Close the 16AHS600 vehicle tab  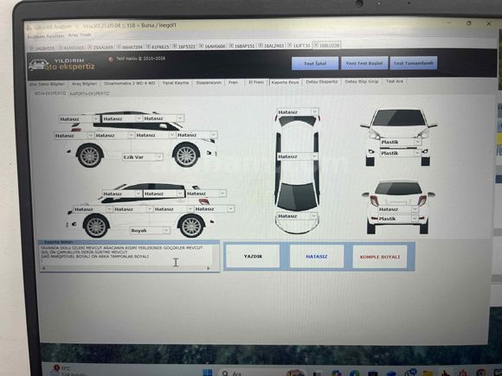click(201, 46)
